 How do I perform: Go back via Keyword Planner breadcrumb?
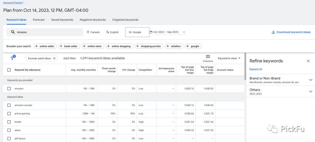(x=13, y=3)
